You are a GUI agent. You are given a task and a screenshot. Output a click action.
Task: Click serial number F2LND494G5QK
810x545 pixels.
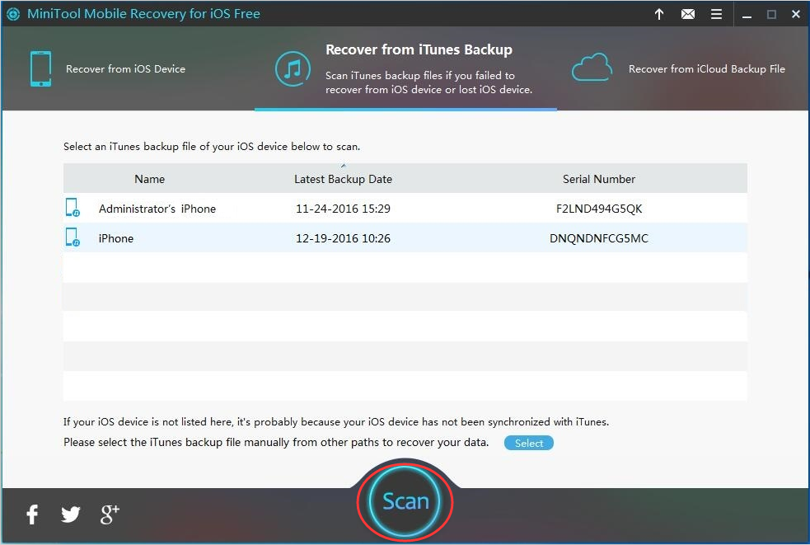click(x=599, y=209)
